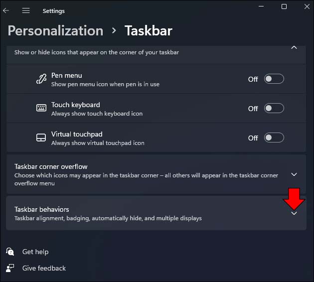Go to Personalization in breadcrumb
The image size is (314, 282).
tap(55, 31)
